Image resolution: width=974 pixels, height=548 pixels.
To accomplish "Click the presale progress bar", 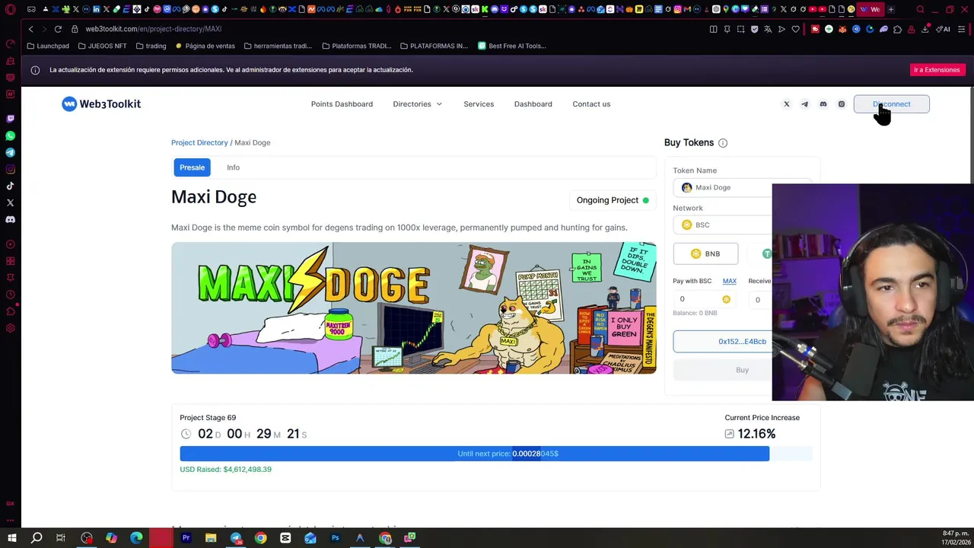I will (x=496, y=454).
